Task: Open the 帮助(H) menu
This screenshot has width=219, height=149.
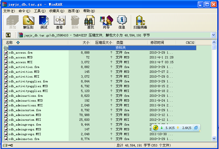Action: (x=89, y=11)
